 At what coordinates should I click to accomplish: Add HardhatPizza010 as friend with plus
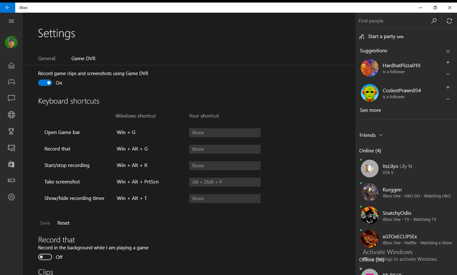tap(448, 62)
